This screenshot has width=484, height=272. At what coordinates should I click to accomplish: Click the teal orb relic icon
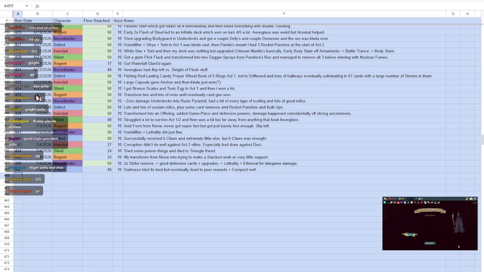[385, 202]
